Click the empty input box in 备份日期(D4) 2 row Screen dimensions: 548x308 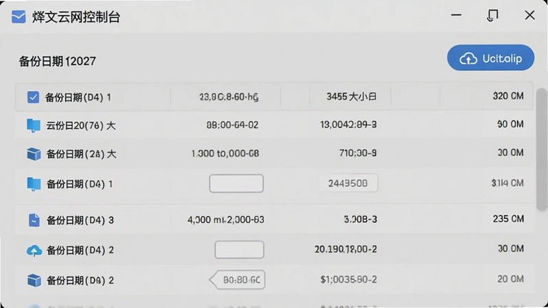[x=239, y=250]
